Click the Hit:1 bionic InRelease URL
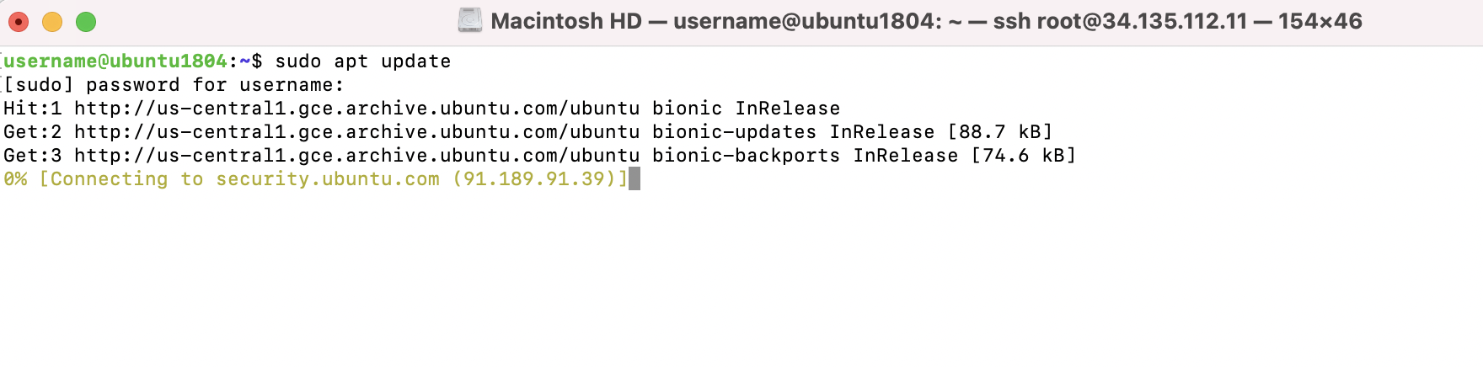This screenshot has height=367, width=1483. pyautogui.click(x=357, y=109)
